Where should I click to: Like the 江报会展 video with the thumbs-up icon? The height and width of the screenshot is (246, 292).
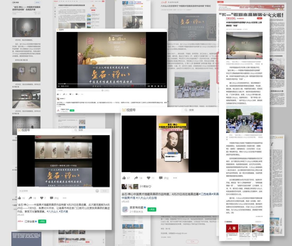[20, 198]
